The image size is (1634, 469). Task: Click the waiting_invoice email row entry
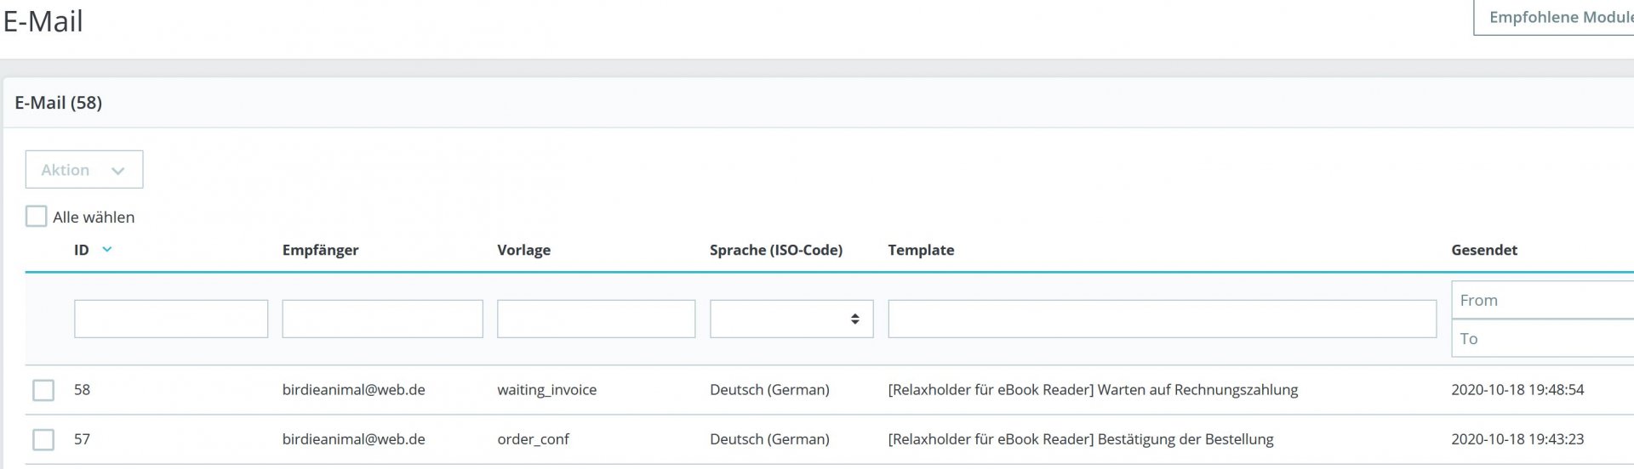546,390
